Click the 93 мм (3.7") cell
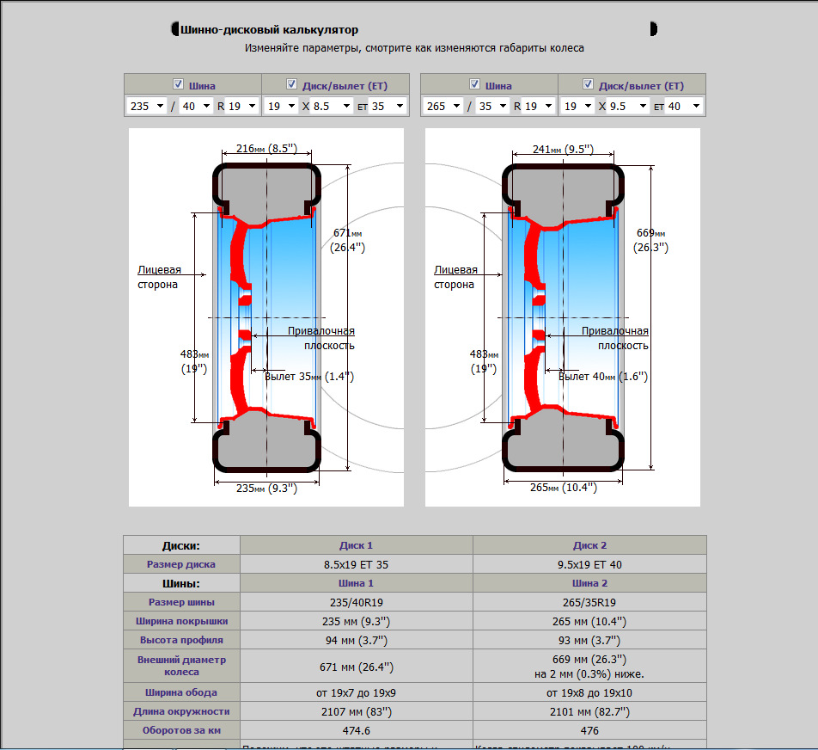Image resolution: width=818 pixels, height=750 pixels. pyautogui.click(x=590, y=640)
